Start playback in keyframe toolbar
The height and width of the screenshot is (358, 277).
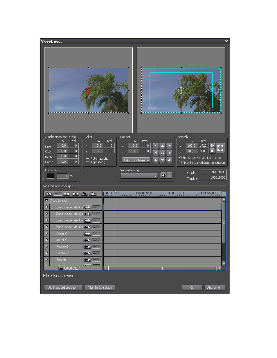[x=93, y=194]
